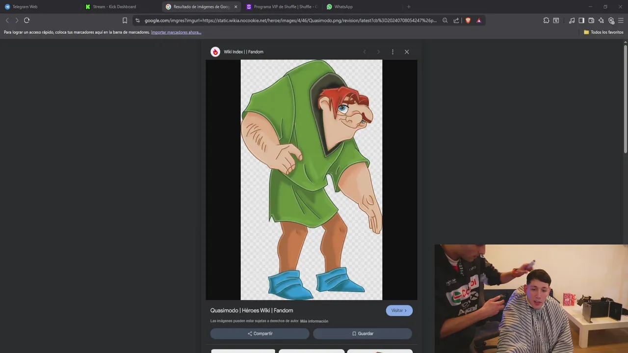The image size is (628, 353).
Task: Close the image preview panel
Action: pyautogui.click(x=407, y=52)
